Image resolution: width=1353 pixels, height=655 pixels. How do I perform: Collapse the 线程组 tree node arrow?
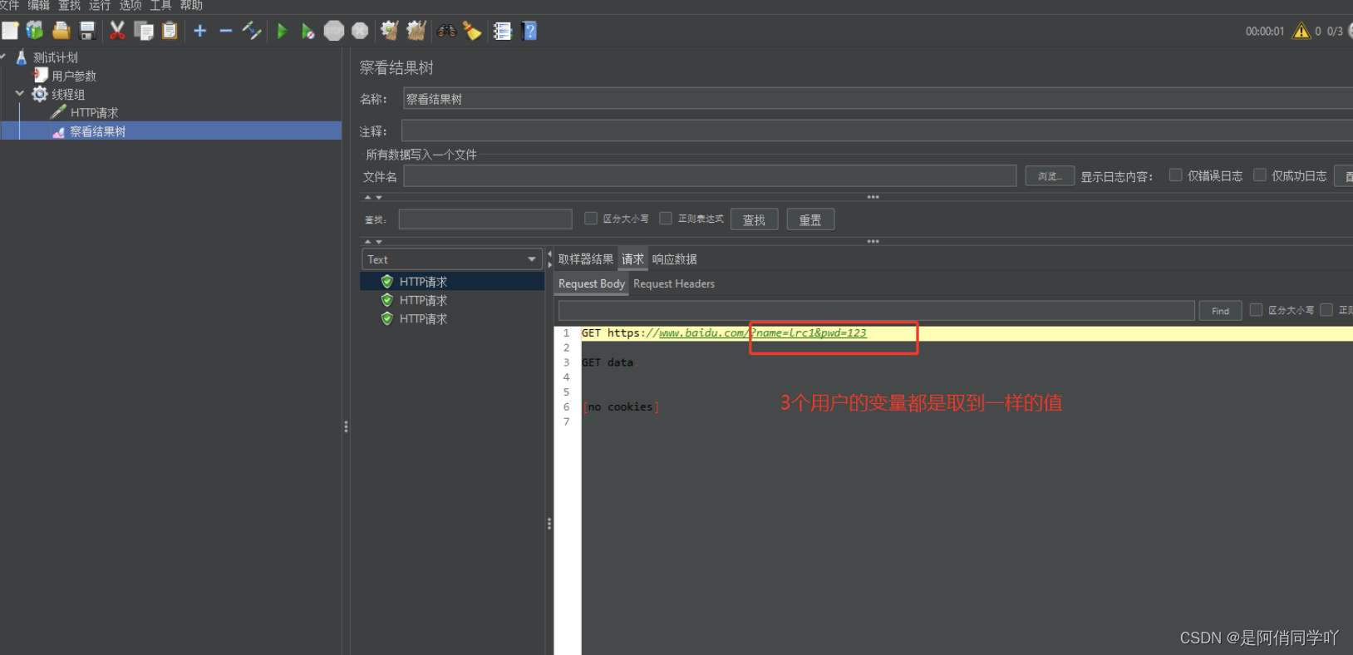coord(19,93)
